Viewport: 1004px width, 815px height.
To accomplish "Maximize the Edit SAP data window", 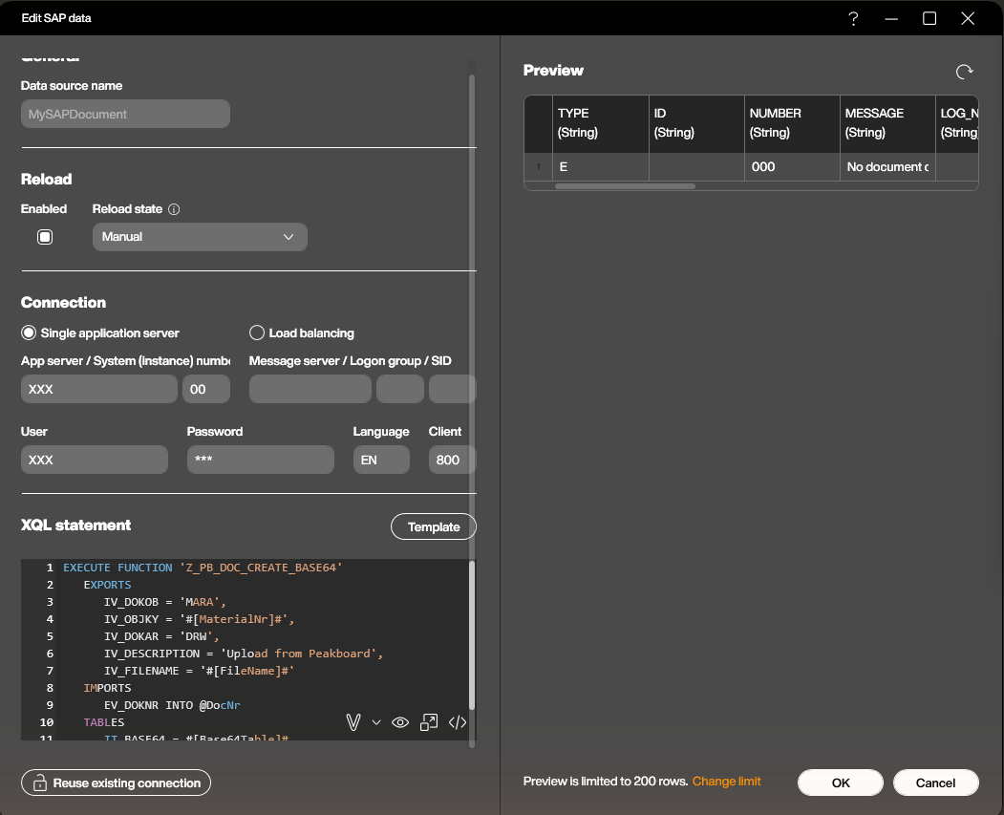I will pos(929,18).
